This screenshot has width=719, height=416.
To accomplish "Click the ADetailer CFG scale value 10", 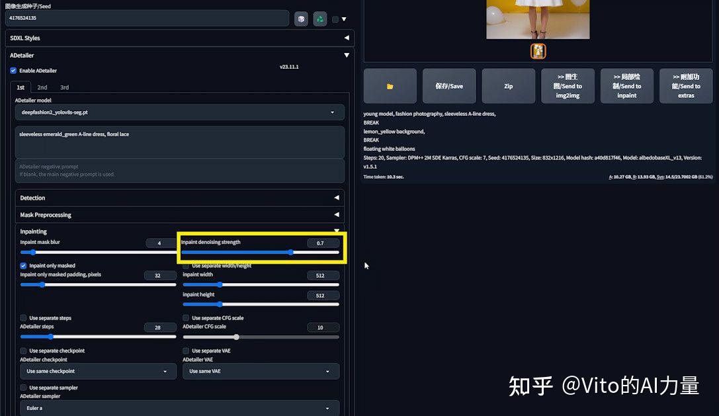I will coord(323,327).
